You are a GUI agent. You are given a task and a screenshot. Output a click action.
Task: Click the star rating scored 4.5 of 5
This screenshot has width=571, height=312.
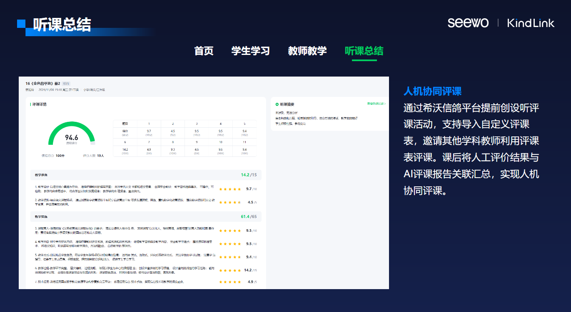230,202
